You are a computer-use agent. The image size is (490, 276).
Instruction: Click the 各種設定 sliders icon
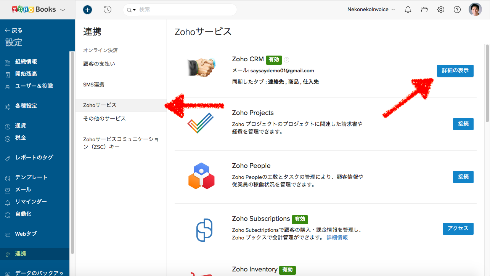coord(8,106)
